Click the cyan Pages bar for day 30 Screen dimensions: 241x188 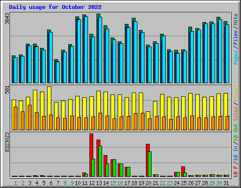[x=220, y=51]
